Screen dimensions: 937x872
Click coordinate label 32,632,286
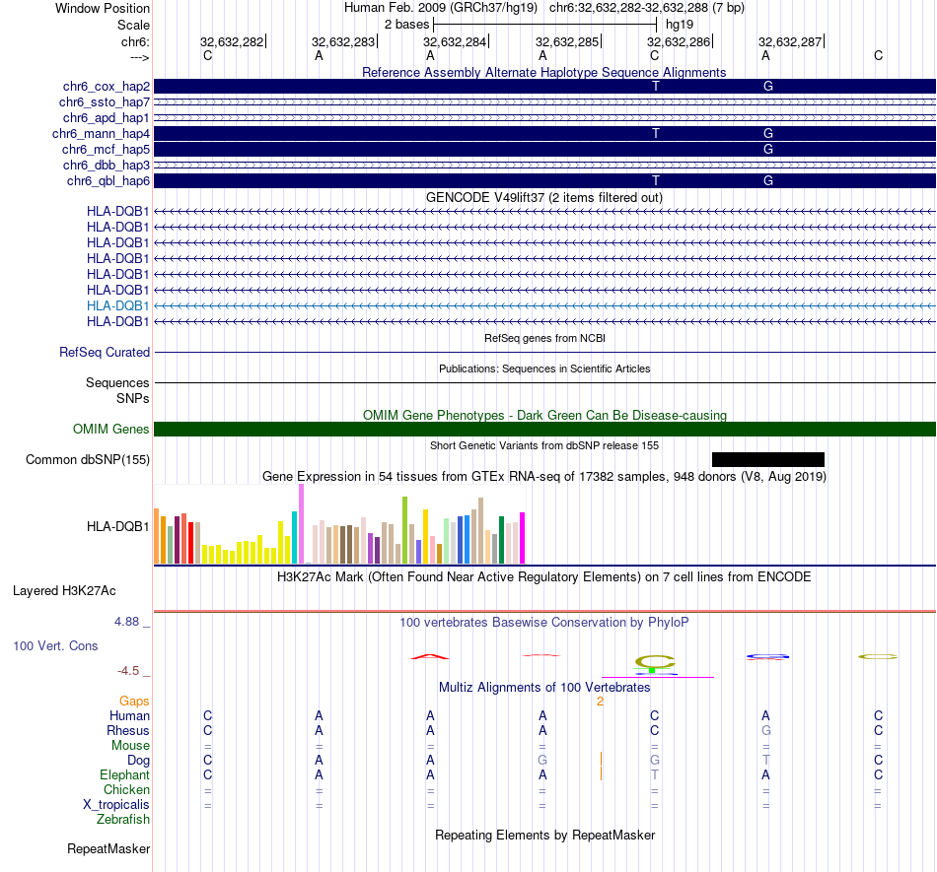coord(679,41)
